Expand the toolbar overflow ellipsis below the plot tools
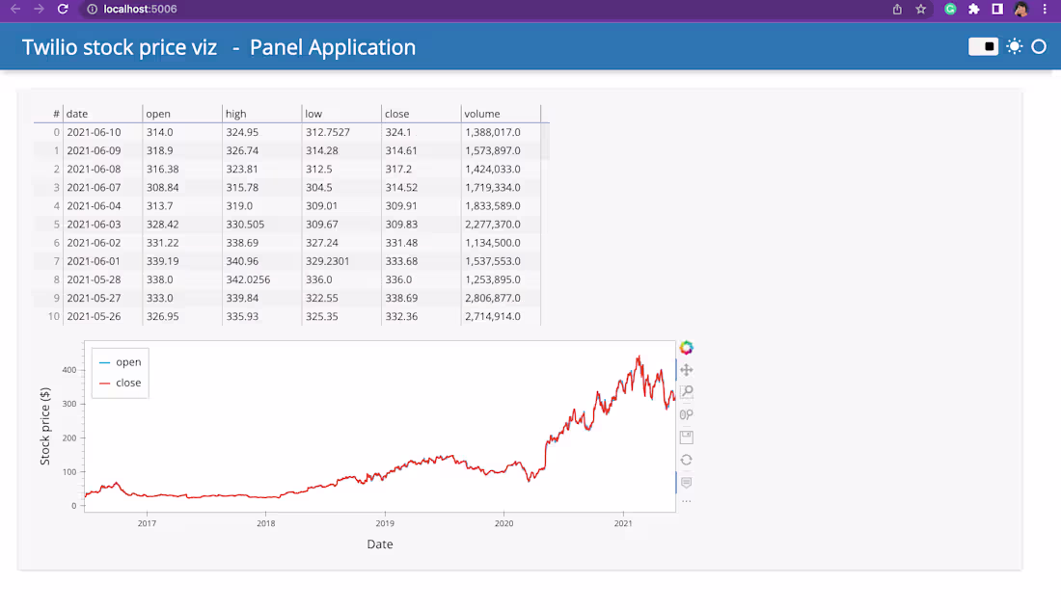 (x=686, y=500)
